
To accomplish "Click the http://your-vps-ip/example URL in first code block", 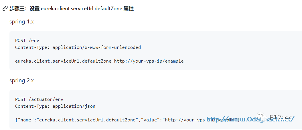I will (149, 61).
